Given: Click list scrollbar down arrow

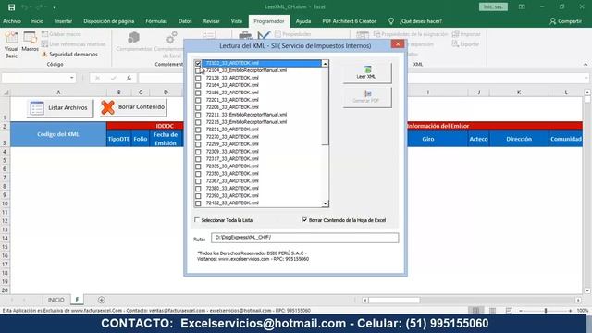Looking at the screenshot, I should [x=325, y=203].
